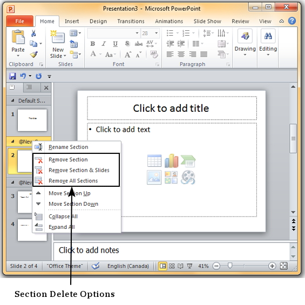Choose Remove All Sections
This screenshot has width=305, height=305.
[77, 181]
